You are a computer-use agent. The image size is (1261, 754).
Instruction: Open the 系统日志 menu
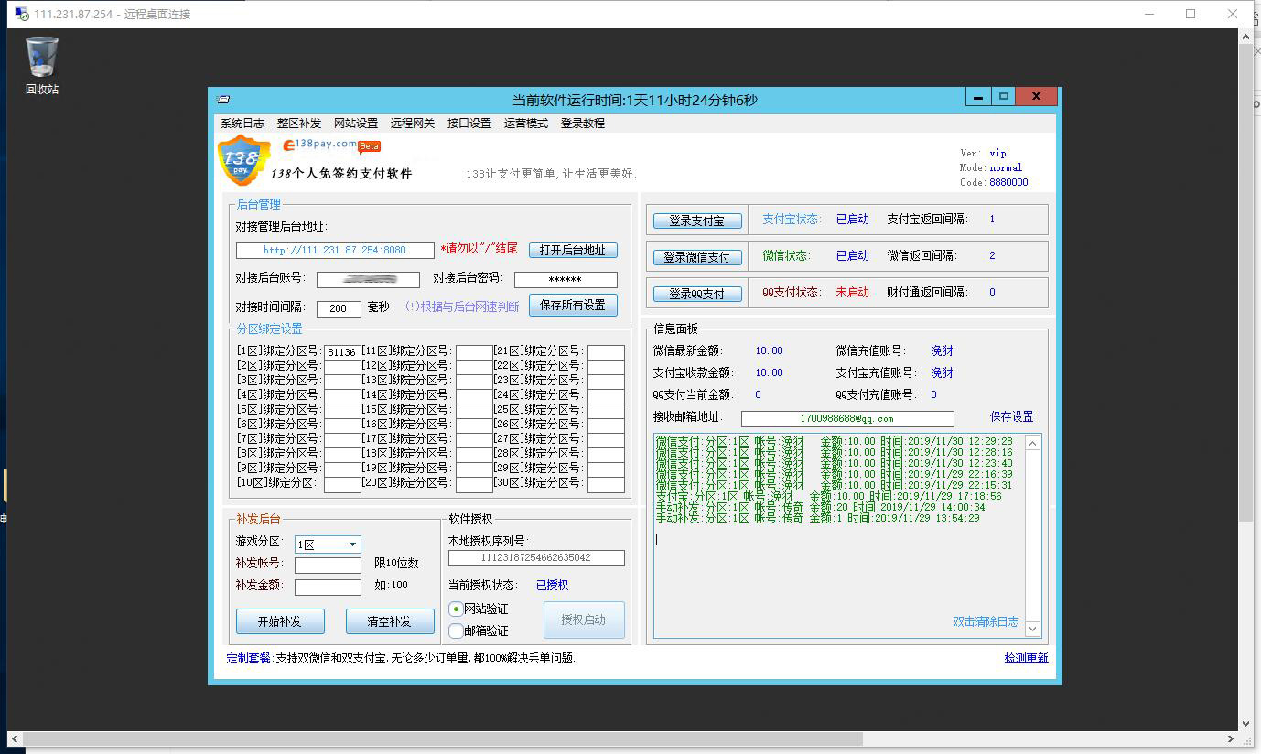pyautogui.click(x=242, y=124)
